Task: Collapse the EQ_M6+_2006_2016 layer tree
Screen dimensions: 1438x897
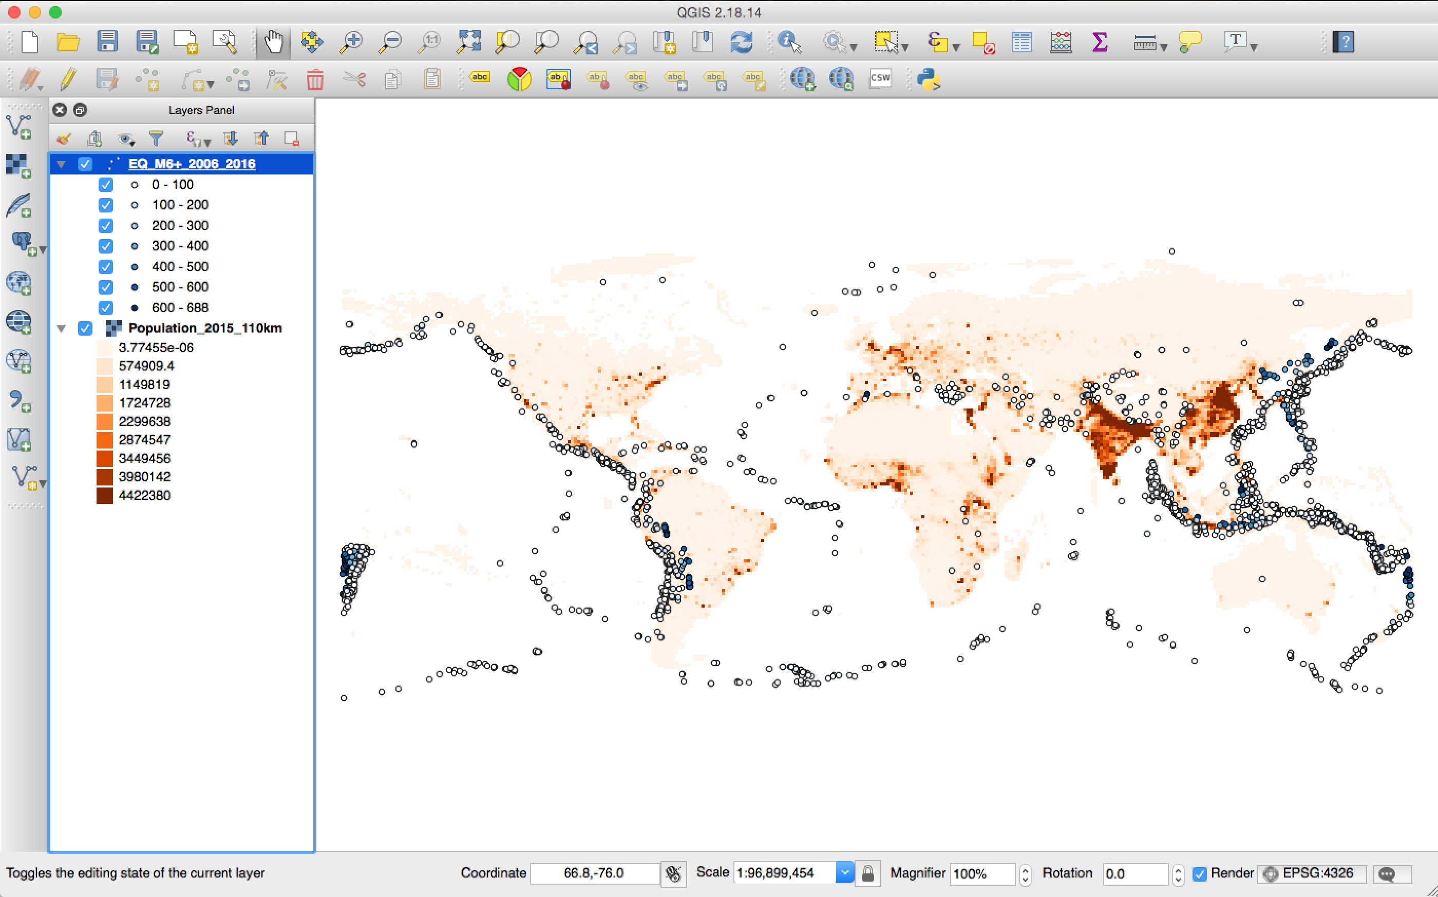Action: [61, 164]
